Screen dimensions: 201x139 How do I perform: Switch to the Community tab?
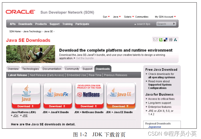[72, 69]
